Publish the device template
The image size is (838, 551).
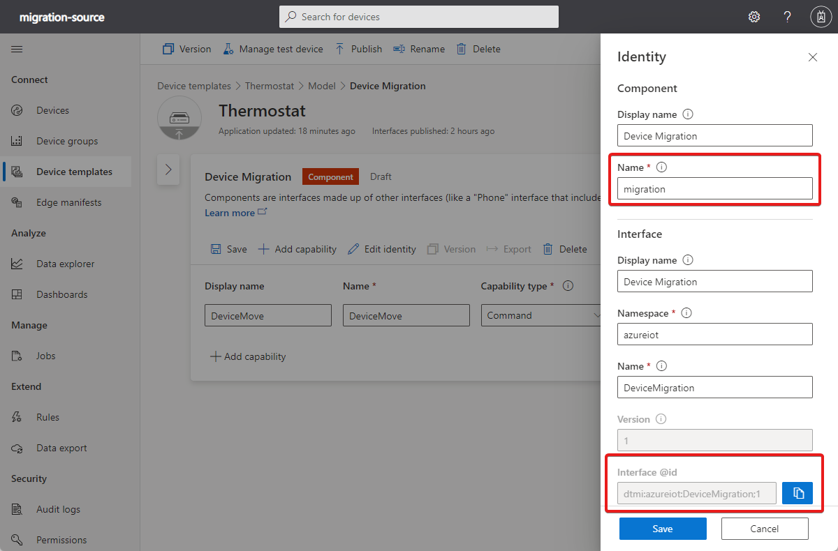(x=358, y=49)
